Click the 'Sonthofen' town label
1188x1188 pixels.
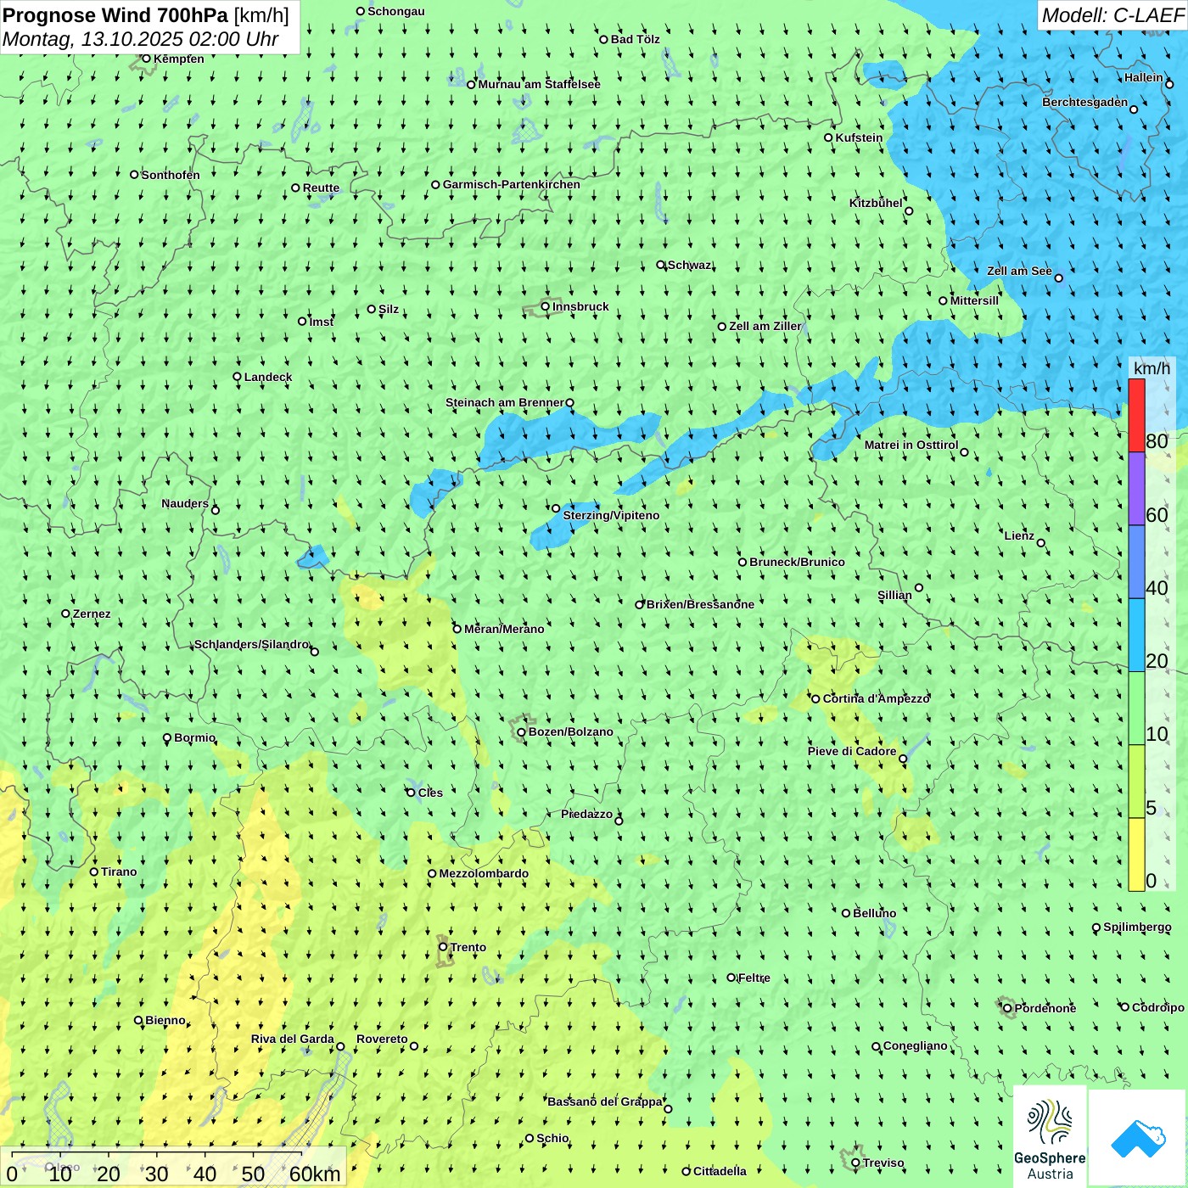tap(171, 175)
